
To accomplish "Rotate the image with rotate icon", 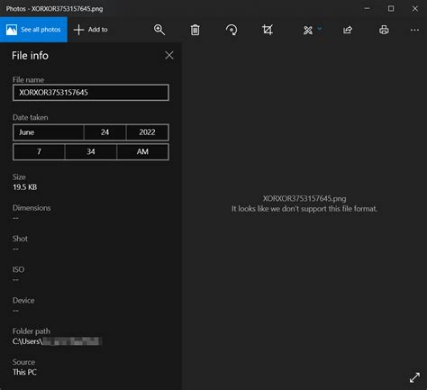I will tap(232, 30).
